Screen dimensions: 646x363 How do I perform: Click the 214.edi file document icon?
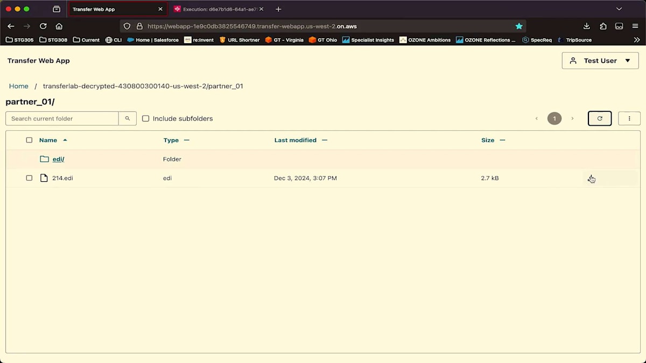click(44, 178)
